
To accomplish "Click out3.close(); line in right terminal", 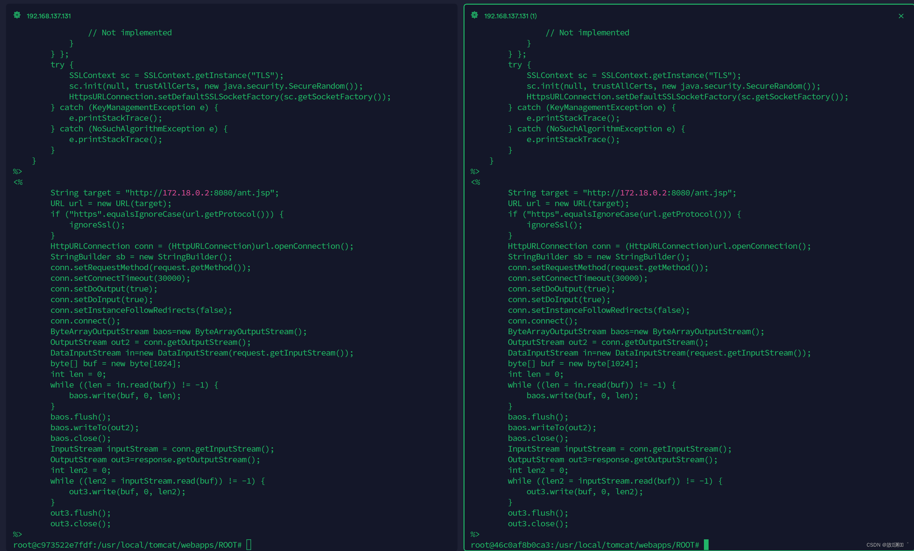I will pos(538,524).
